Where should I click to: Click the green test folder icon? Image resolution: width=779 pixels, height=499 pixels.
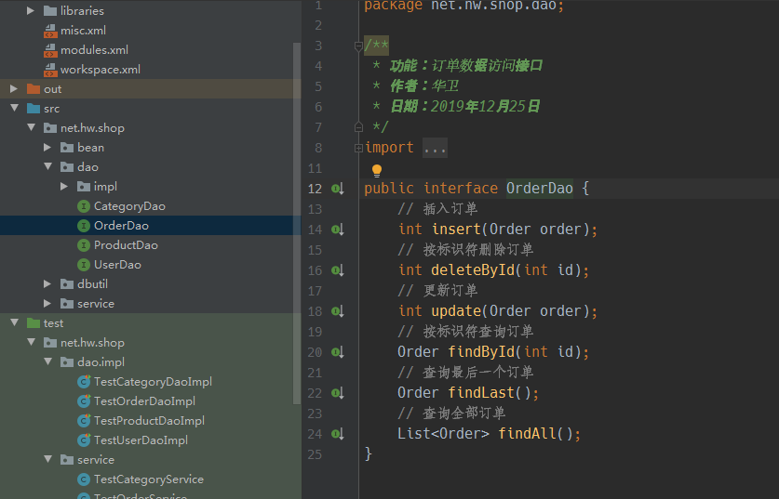[x=34, y=323]
